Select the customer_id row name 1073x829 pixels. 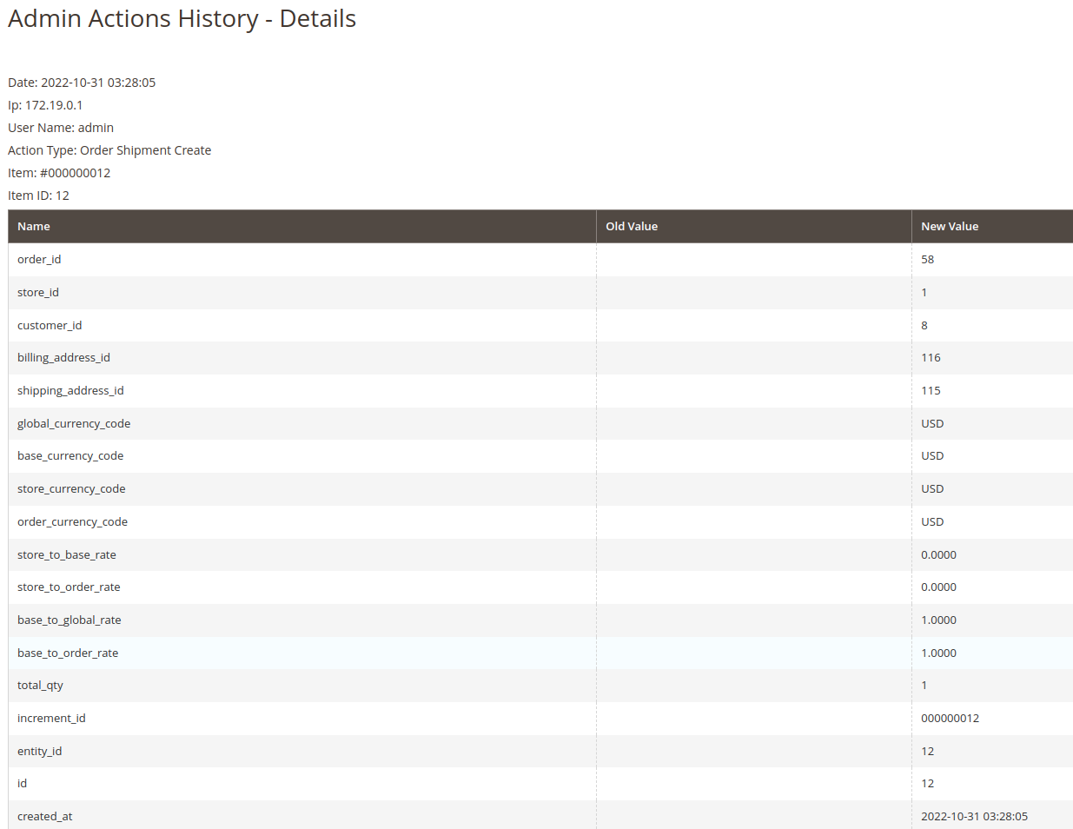pyautogui.click(x=50, y=325)
